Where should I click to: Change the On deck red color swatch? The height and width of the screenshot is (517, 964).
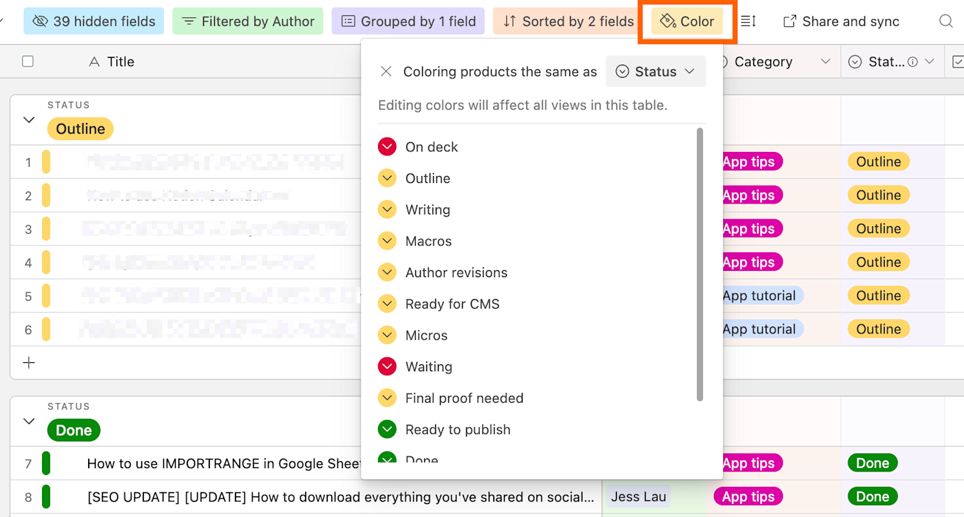coord(387,146)
